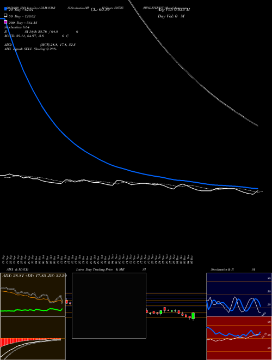272x360 pixels.
Task: Click the "ADX signal: SELL" line
Action: click(x=18, y=49)
